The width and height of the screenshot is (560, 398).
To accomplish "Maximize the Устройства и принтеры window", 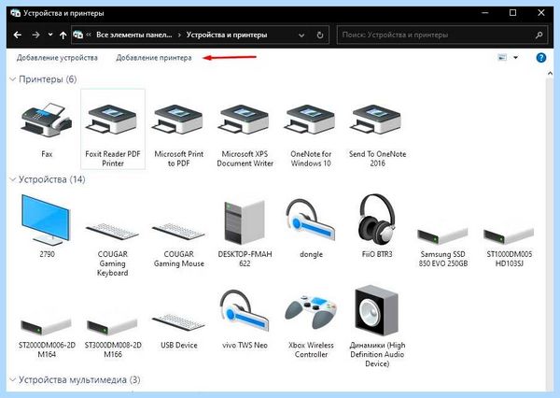I will pyautogui.click(x=512, y=13).
